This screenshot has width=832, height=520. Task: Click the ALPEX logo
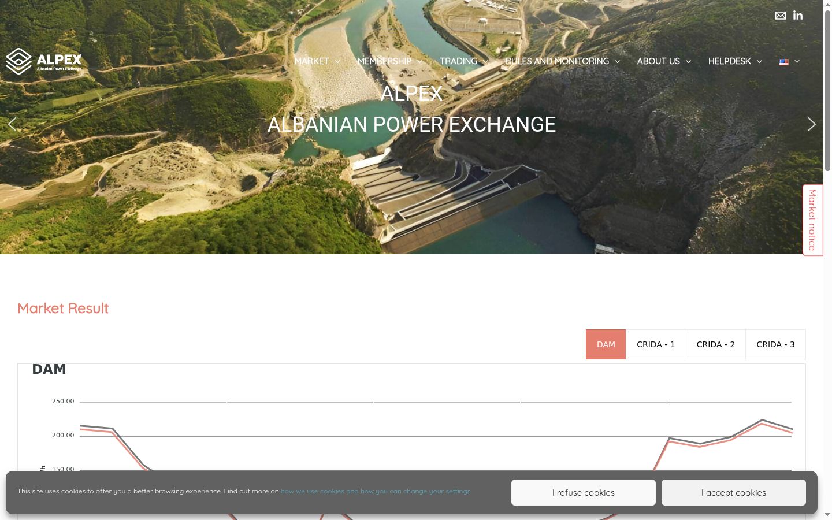tap(44, 61)
